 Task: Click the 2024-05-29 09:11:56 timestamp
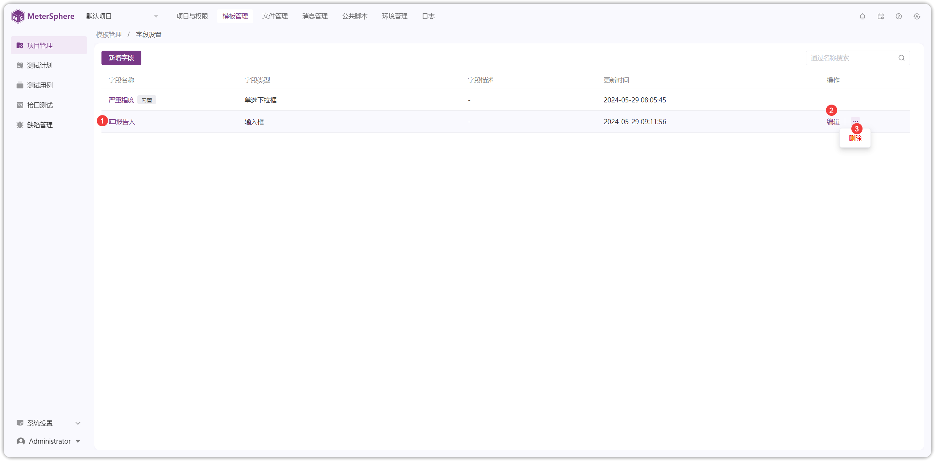tap(635, 122)
